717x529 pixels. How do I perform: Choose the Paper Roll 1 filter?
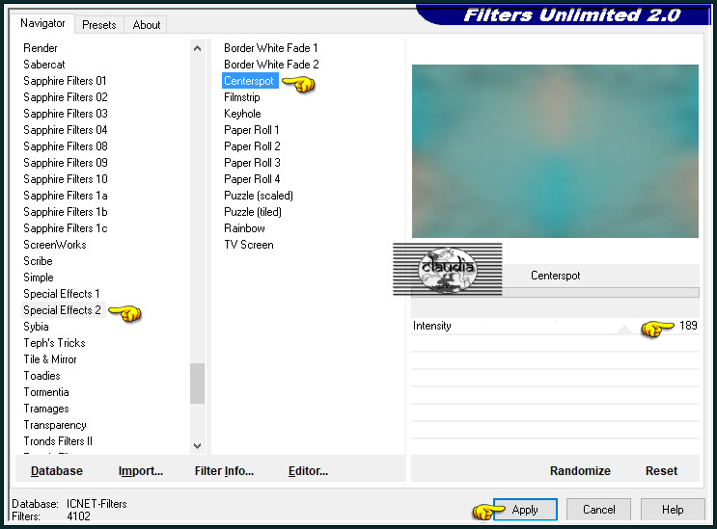252,130
